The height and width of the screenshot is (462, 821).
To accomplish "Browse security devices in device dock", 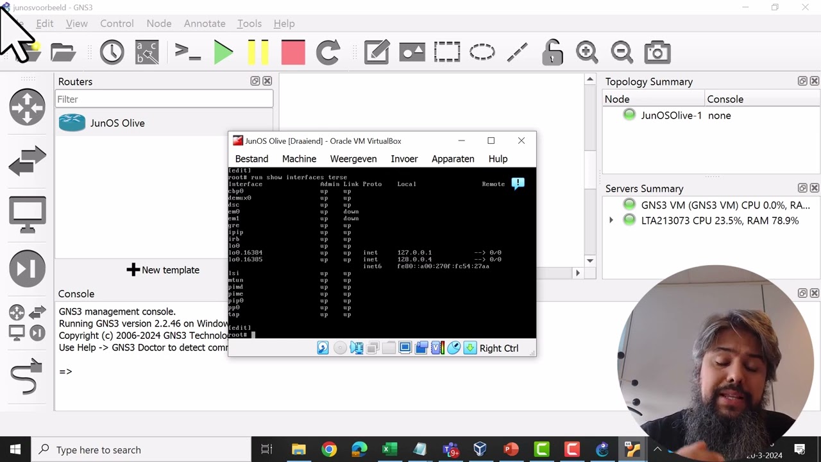I will (x=27, y=268).
